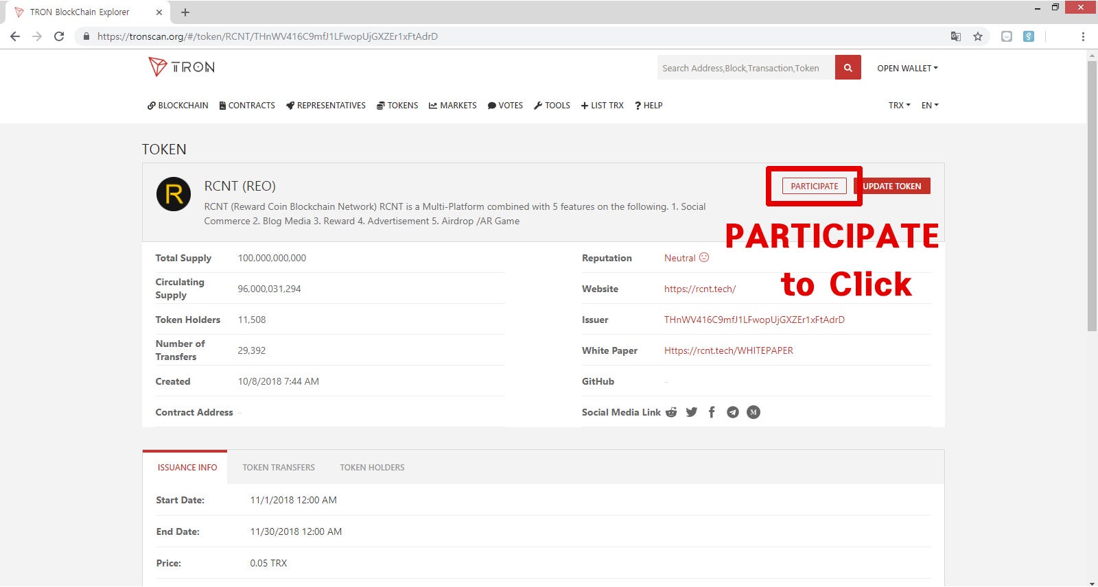1098x587 pixels.
Task: Open the CONTRACTS menu
Action: point(247,106)
